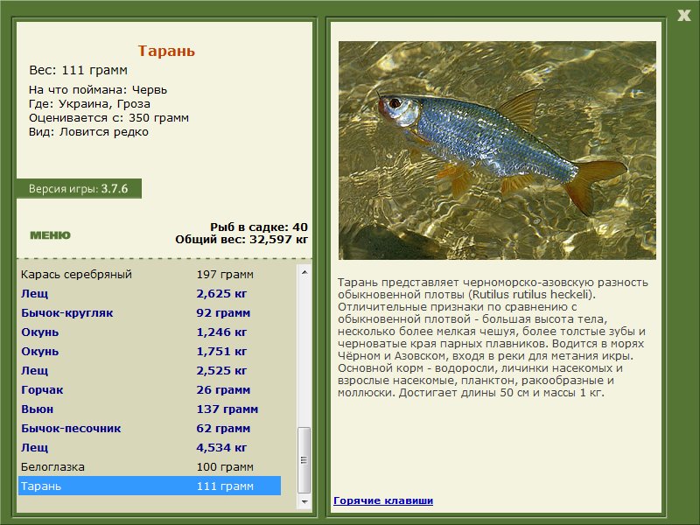700x525 pixels.
Task: Select Бычок-песочник 62 грамм entry
Action: point(150,428)
